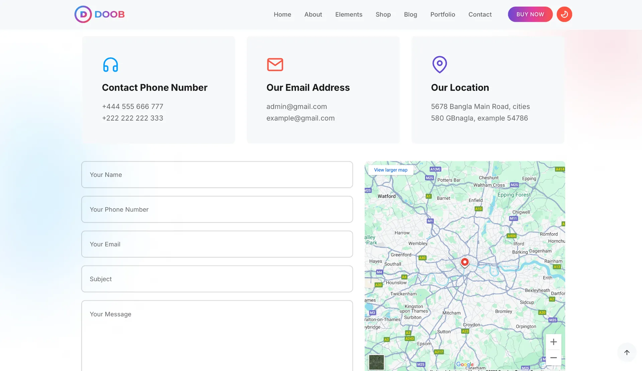642x371 pixels.
Task: Open the Elements menu
Action: coord(348,14)
